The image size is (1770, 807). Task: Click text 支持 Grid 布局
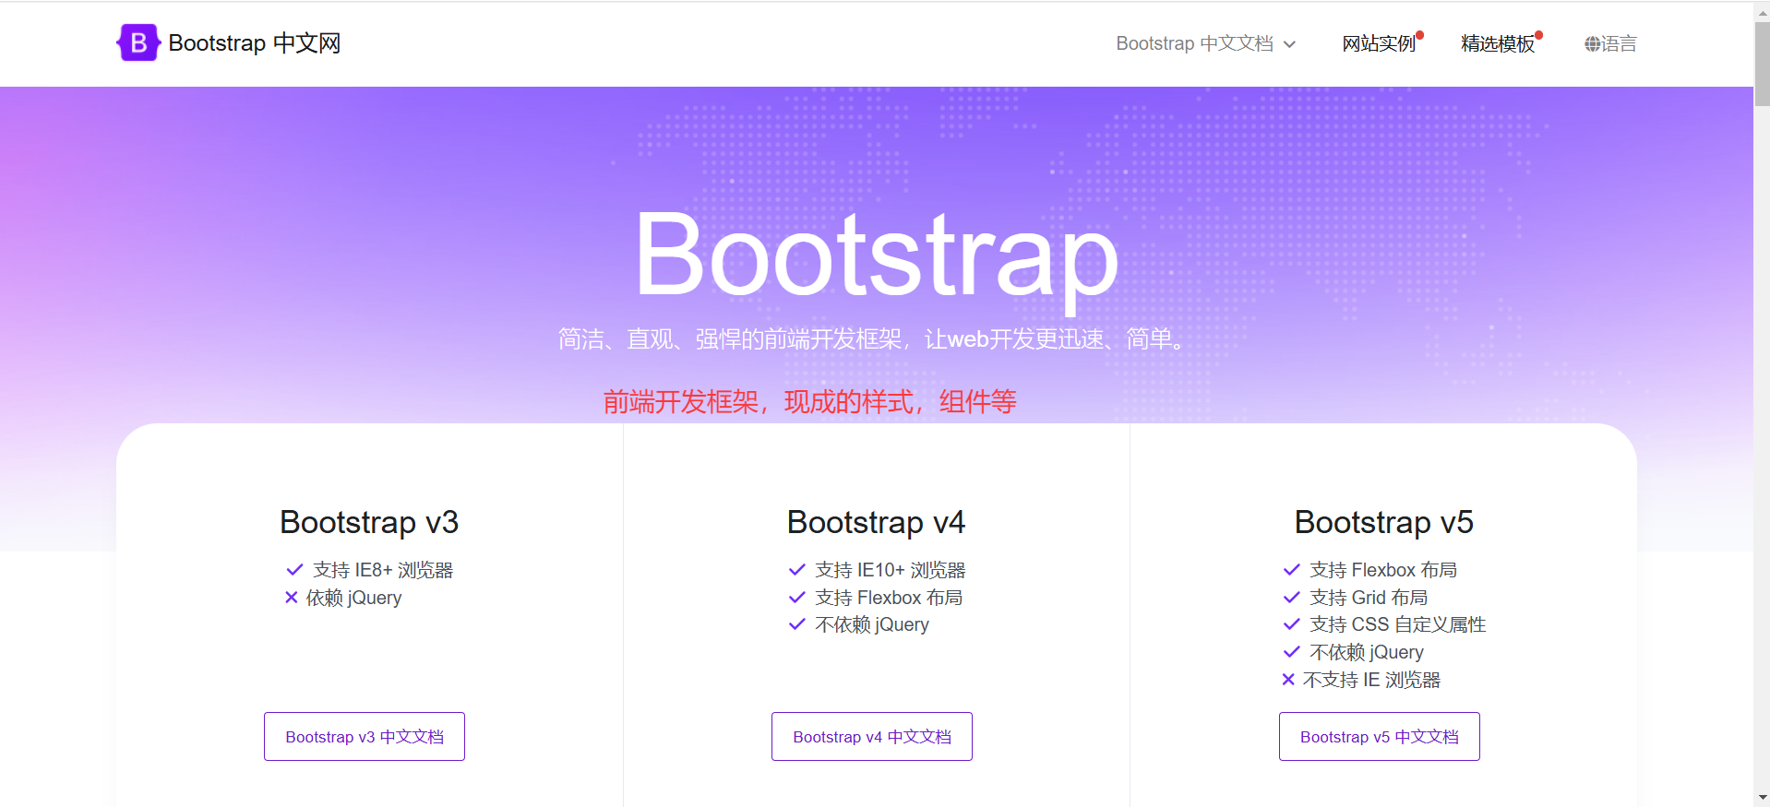point(1369,598)
